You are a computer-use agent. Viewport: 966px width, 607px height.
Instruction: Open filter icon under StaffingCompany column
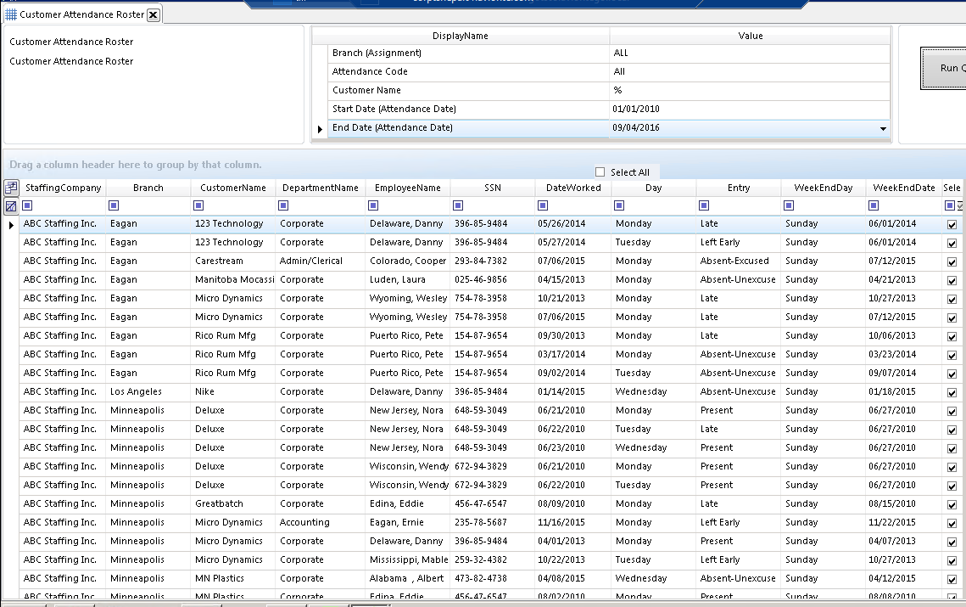coord(27,205)
